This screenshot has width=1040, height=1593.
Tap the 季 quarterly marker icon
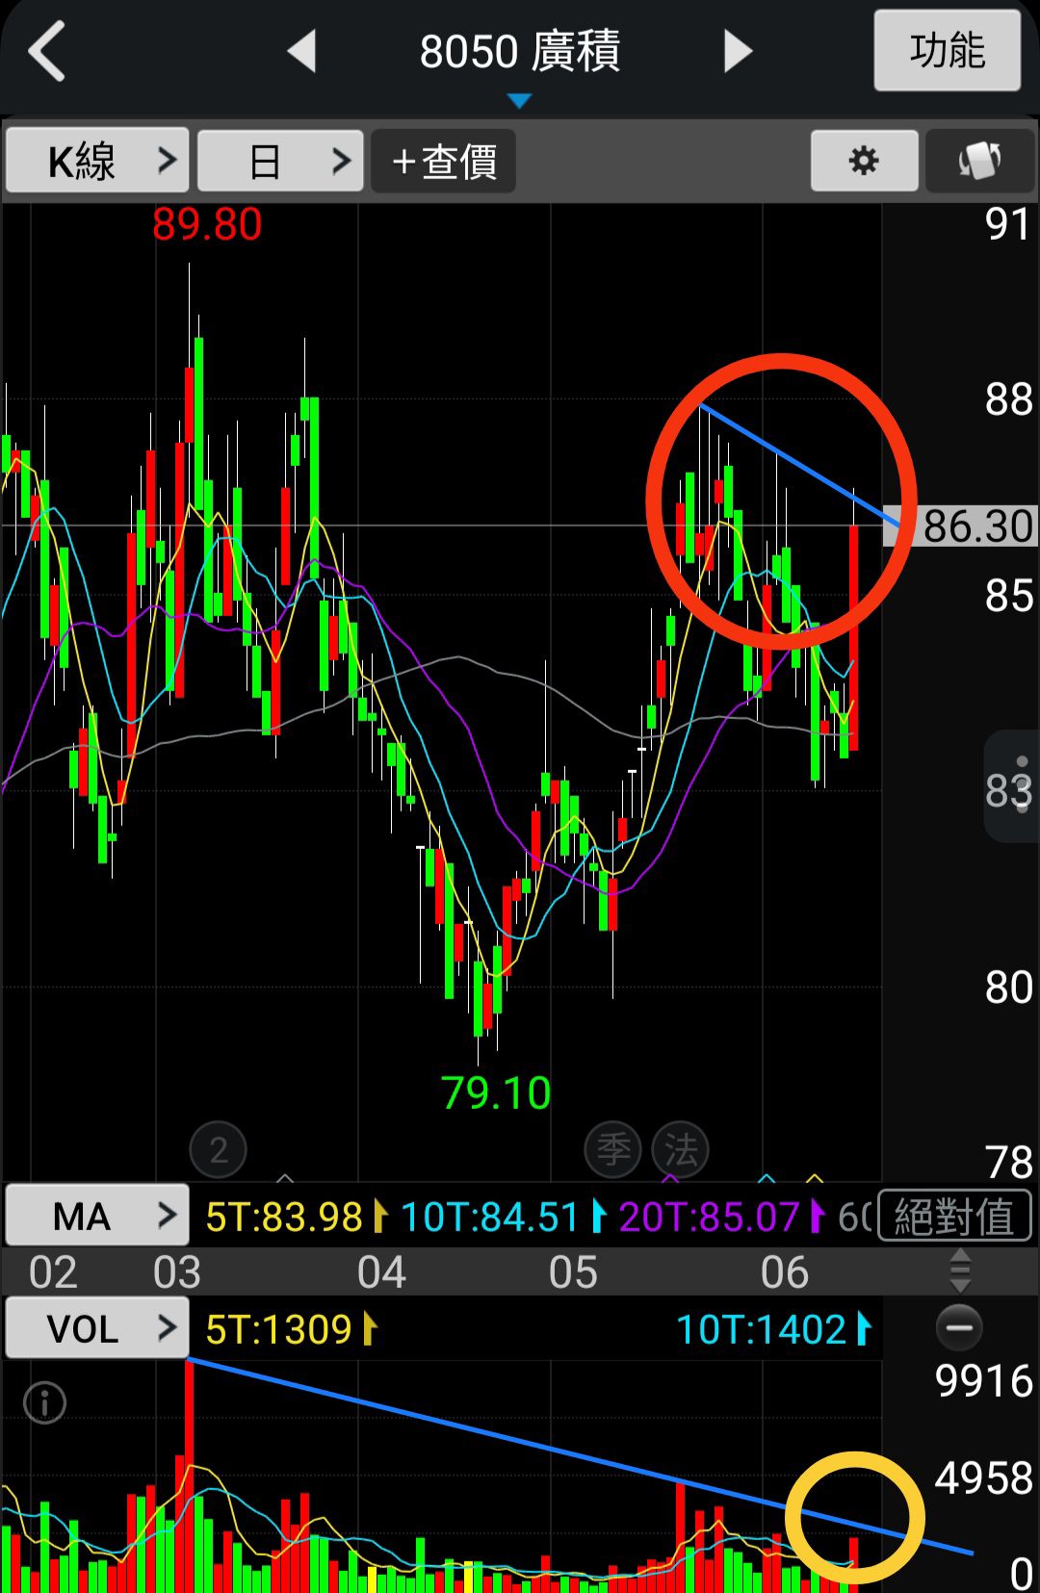tap(613, 1149)
